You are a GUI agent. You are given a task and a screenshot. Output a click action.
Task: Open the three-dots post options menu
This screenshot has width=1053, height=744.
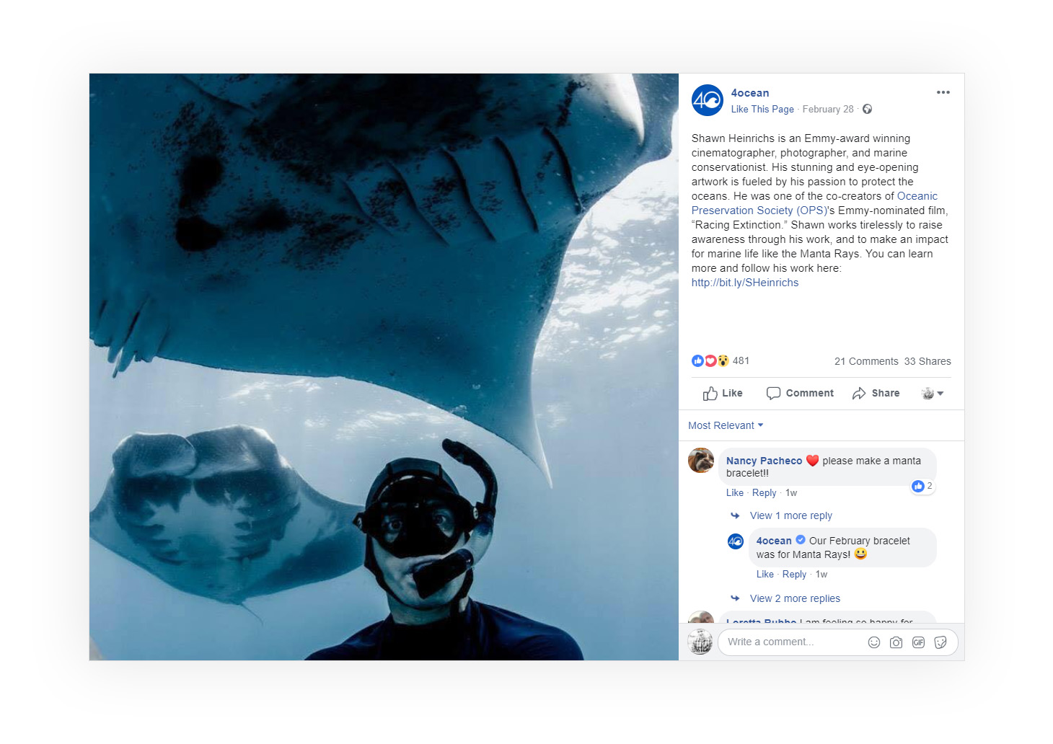(943, 92)
